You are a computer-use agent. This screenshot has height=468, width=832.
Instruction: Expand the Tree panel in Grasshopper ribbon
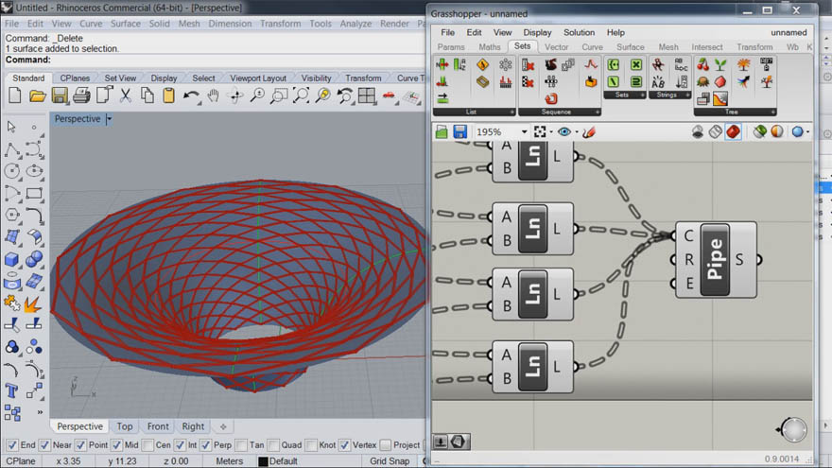(772, 112)
